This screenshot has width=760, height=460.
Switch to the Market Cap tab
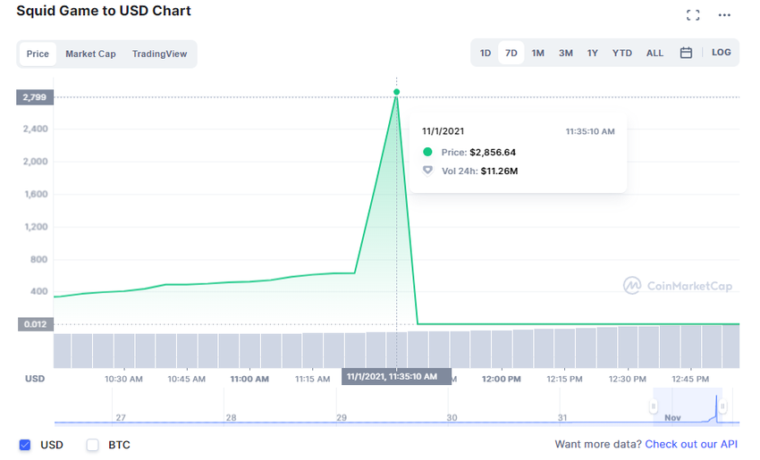tap(90, 54)
